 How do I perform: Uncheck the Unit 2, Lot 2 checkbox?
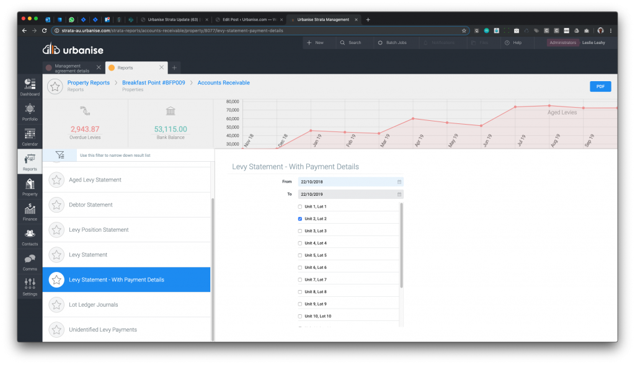coord(300,219)
